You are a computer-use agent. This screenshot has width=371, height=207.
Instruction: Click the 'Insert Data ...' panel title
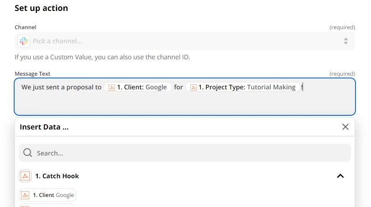[44, 127]
